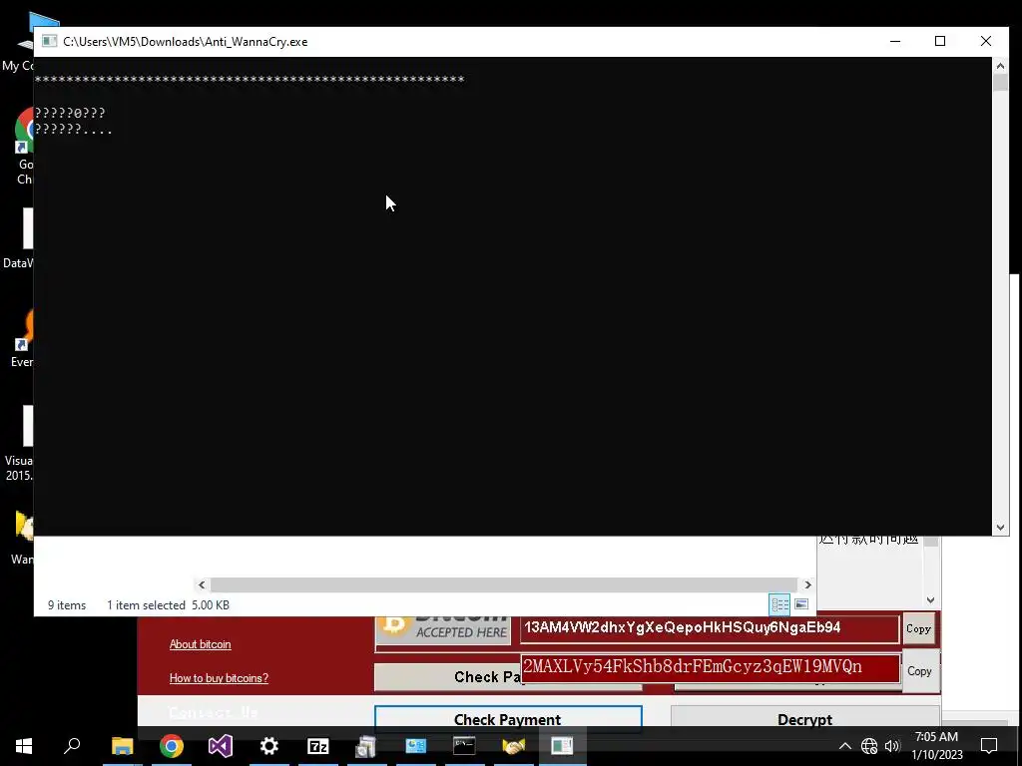Open the notification center icon

tap(989, 746)
